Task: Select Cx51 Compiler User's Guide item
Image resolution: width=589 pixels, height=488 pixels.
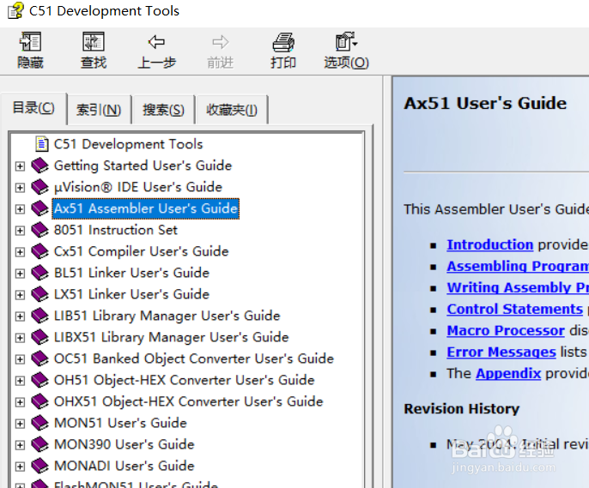Action: [141, 251]
